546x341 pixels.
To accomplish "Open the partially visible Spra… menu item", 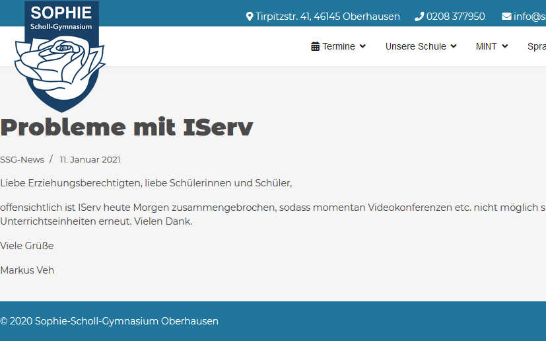I will 536,46.
